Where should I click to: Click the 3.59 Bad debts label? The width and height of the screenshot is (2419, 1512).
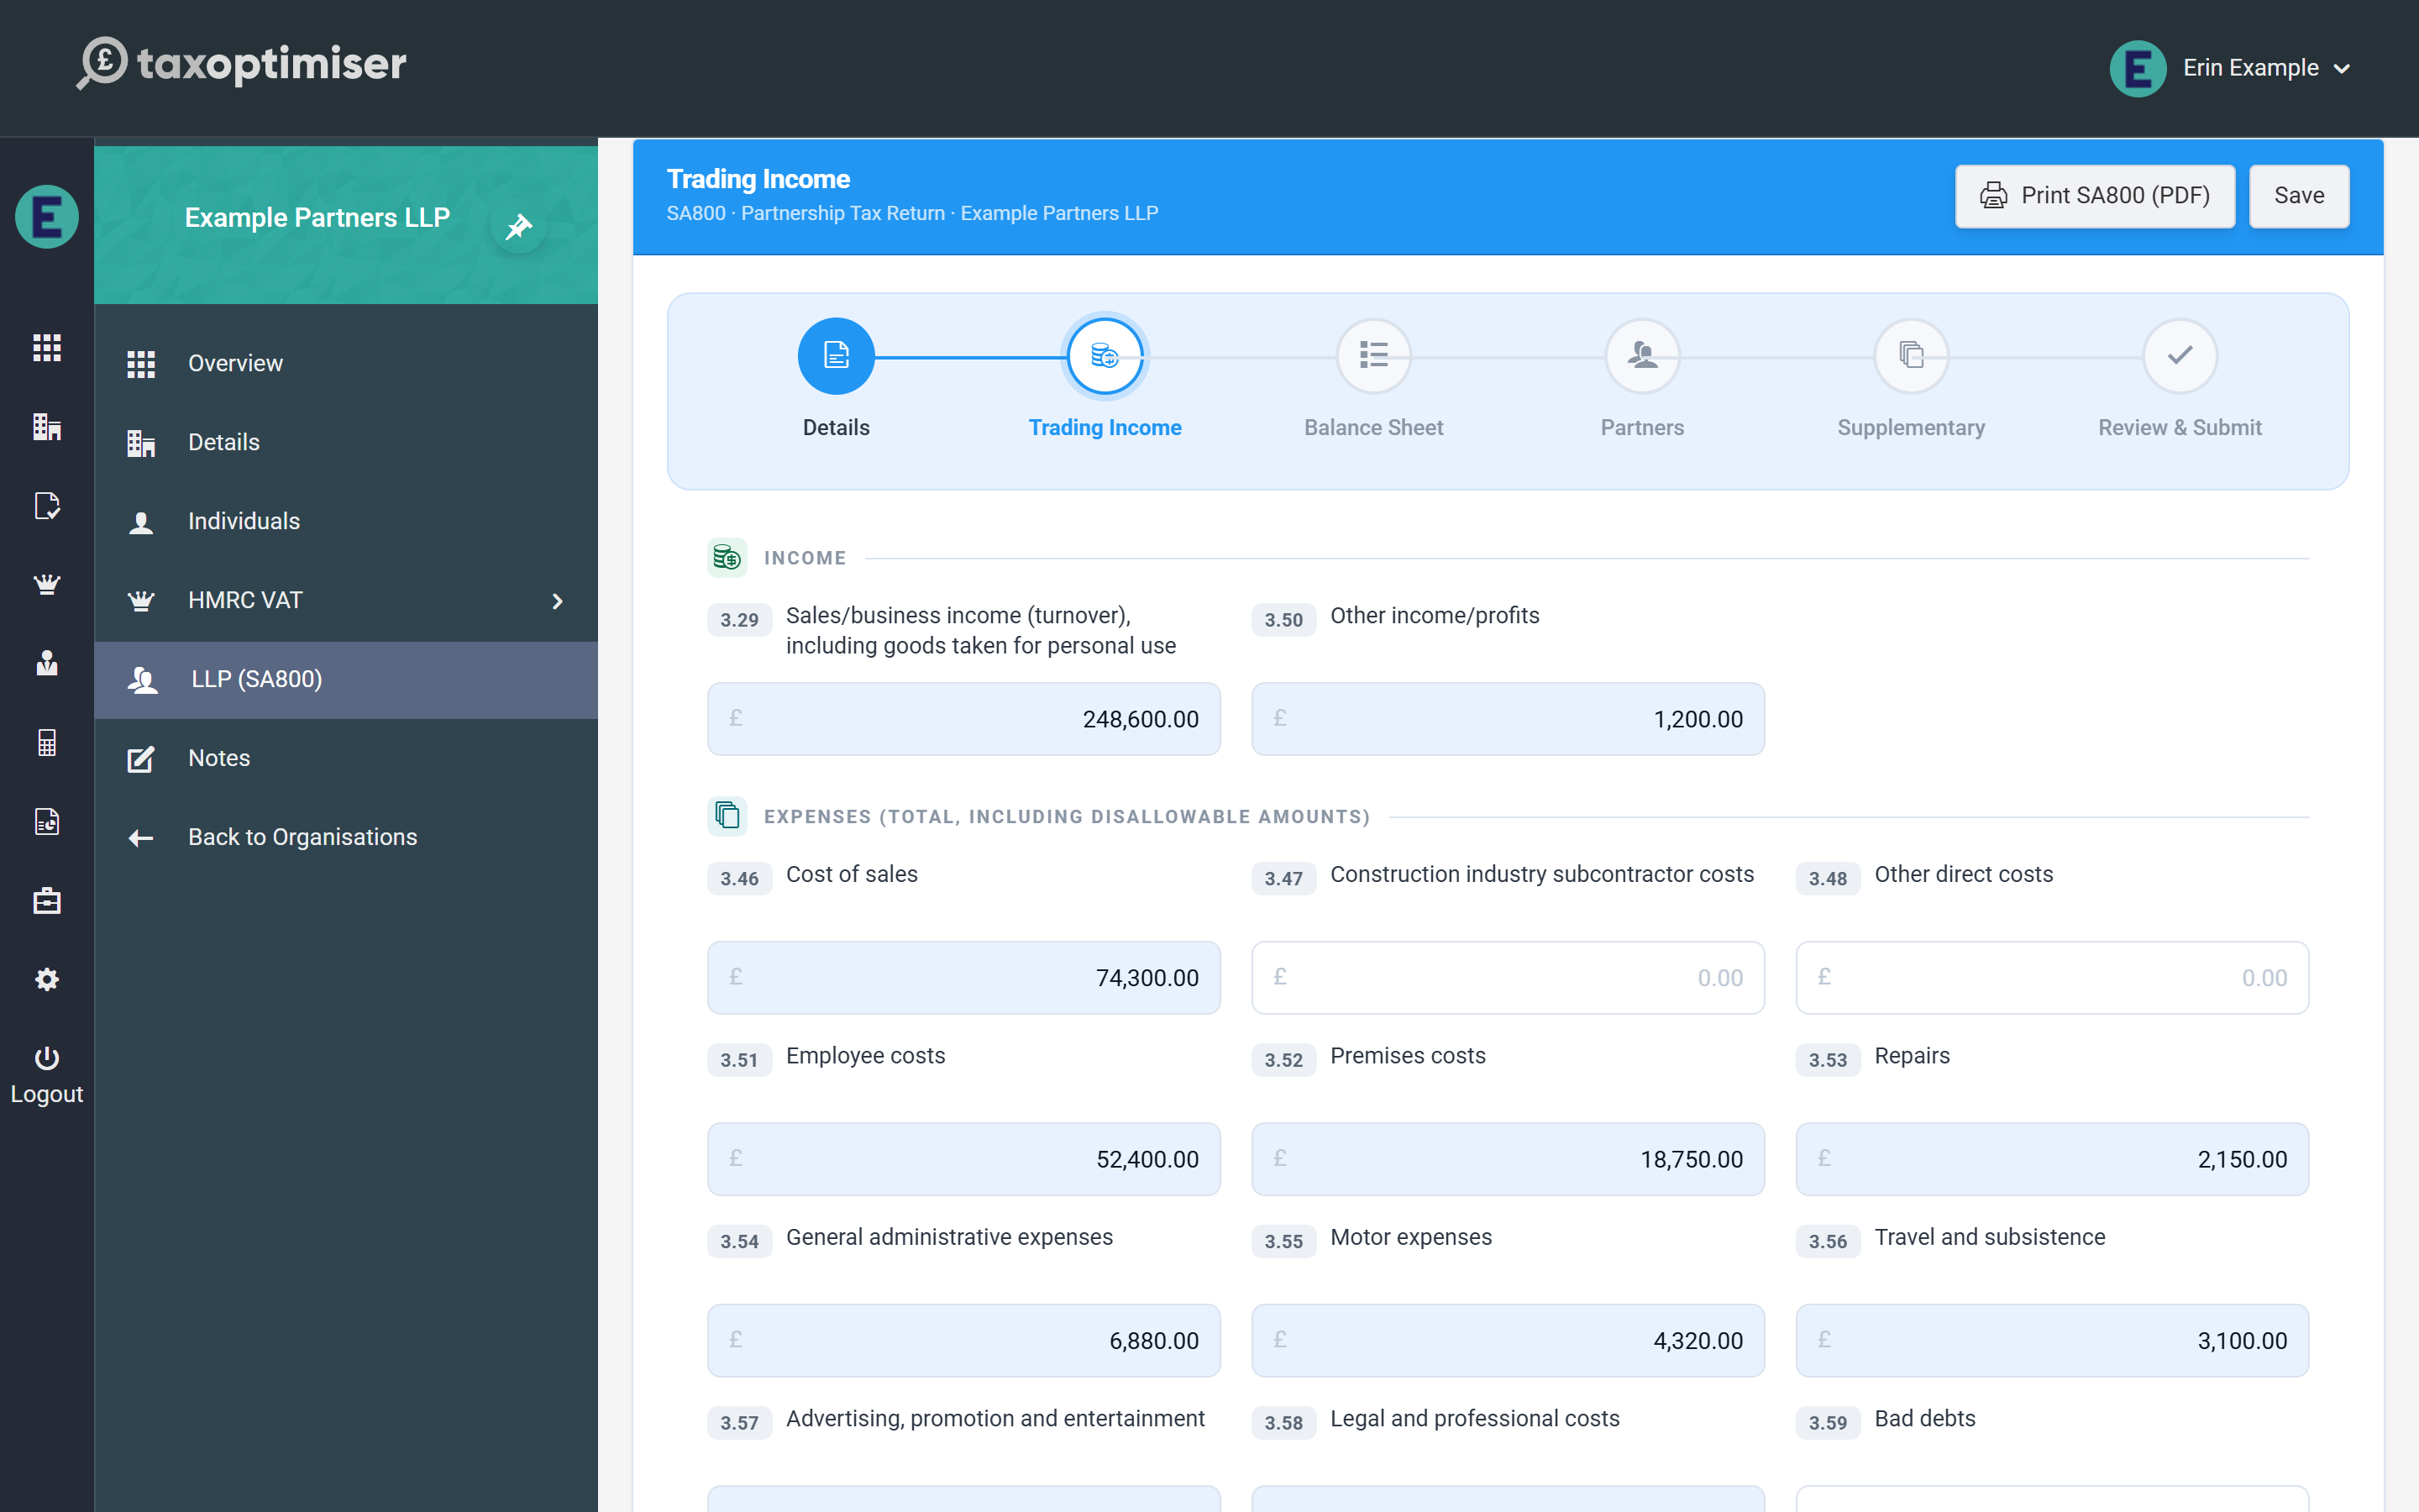click(x=1924, y=1419)
